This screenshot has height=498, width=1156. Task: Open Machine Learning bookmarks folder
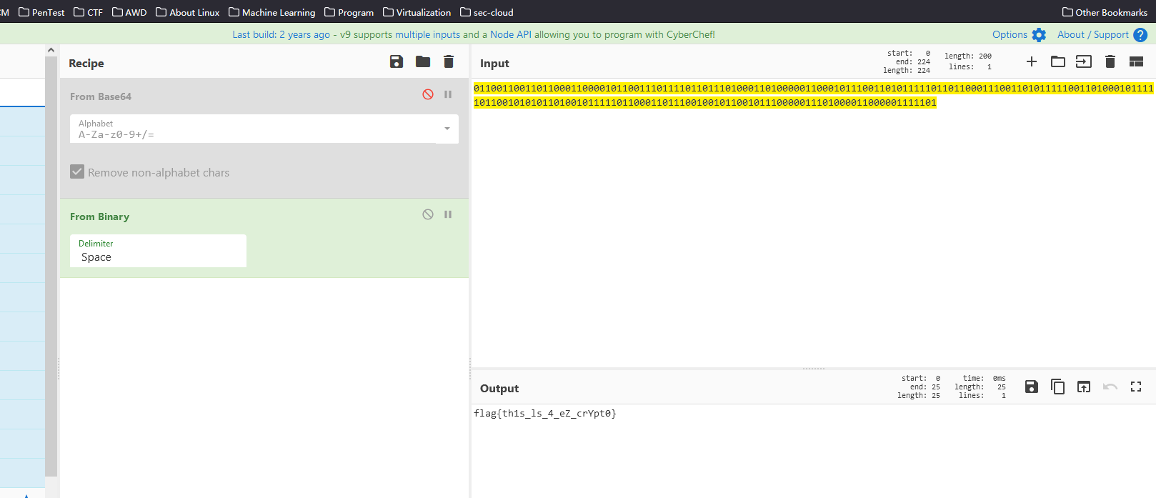pyautogui.click(x=271, y=12)
